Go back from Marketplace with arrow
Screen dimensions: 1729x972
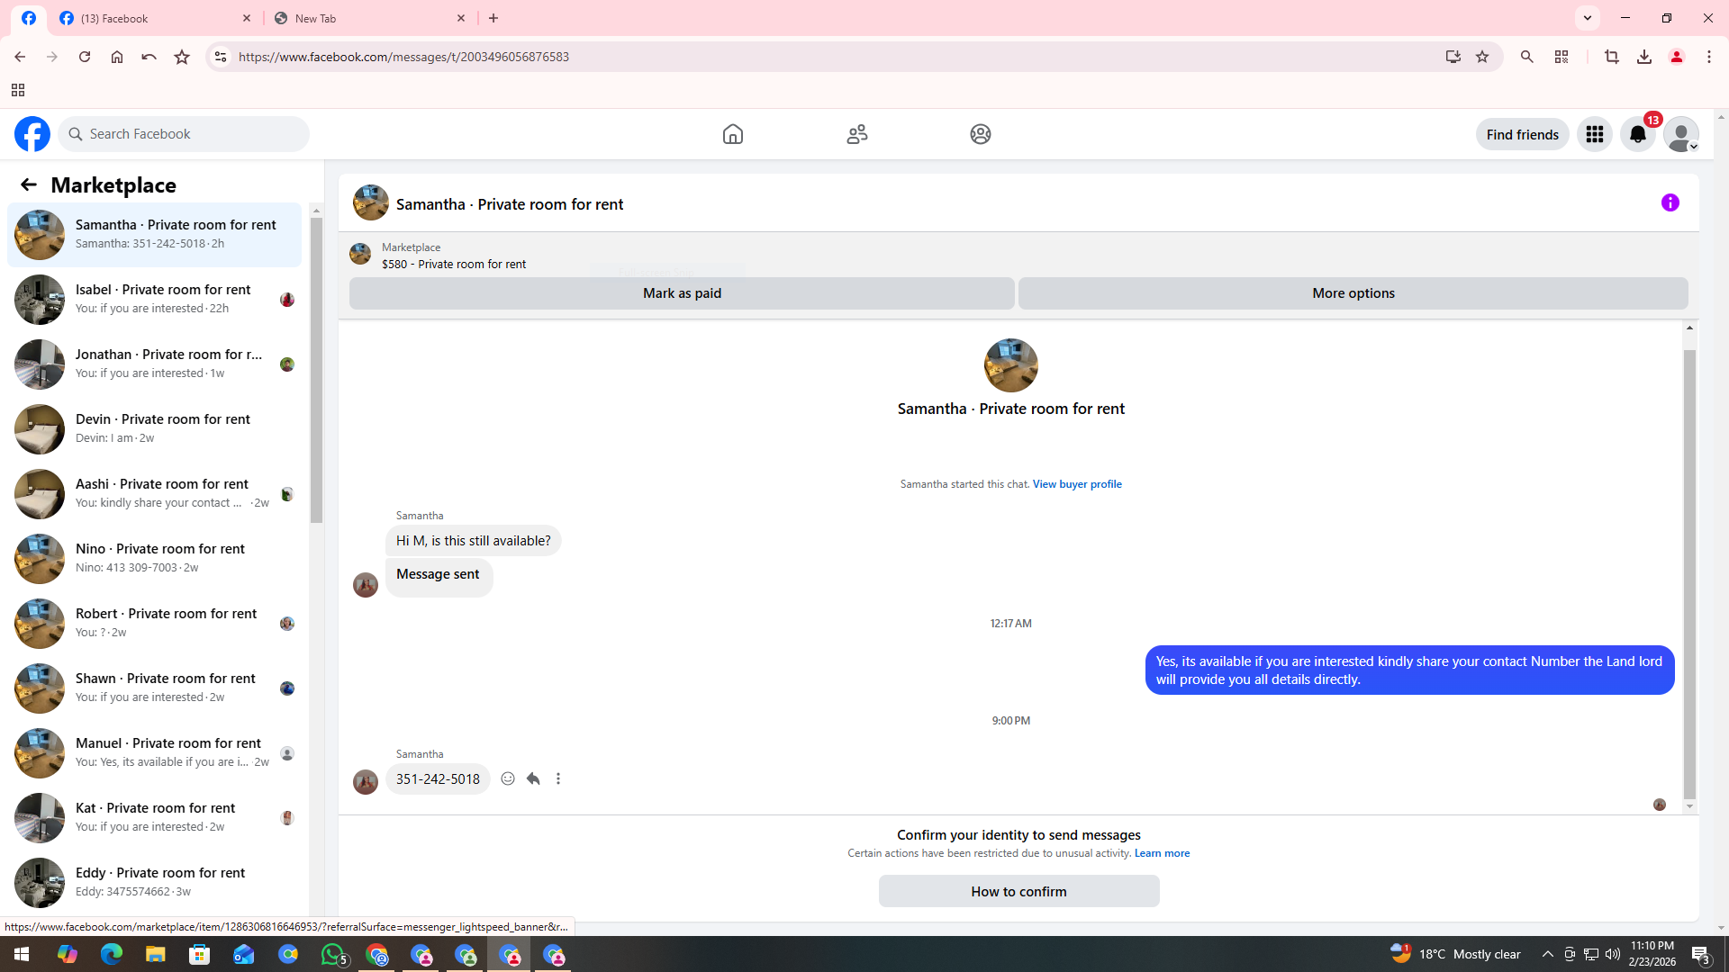(x=29, y=184)
